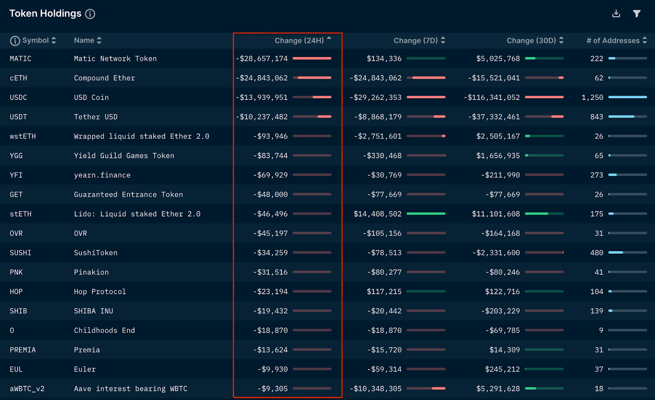The image size is (655, 400).
Task: Click the Pinakion name
Action: pos(91,272)
